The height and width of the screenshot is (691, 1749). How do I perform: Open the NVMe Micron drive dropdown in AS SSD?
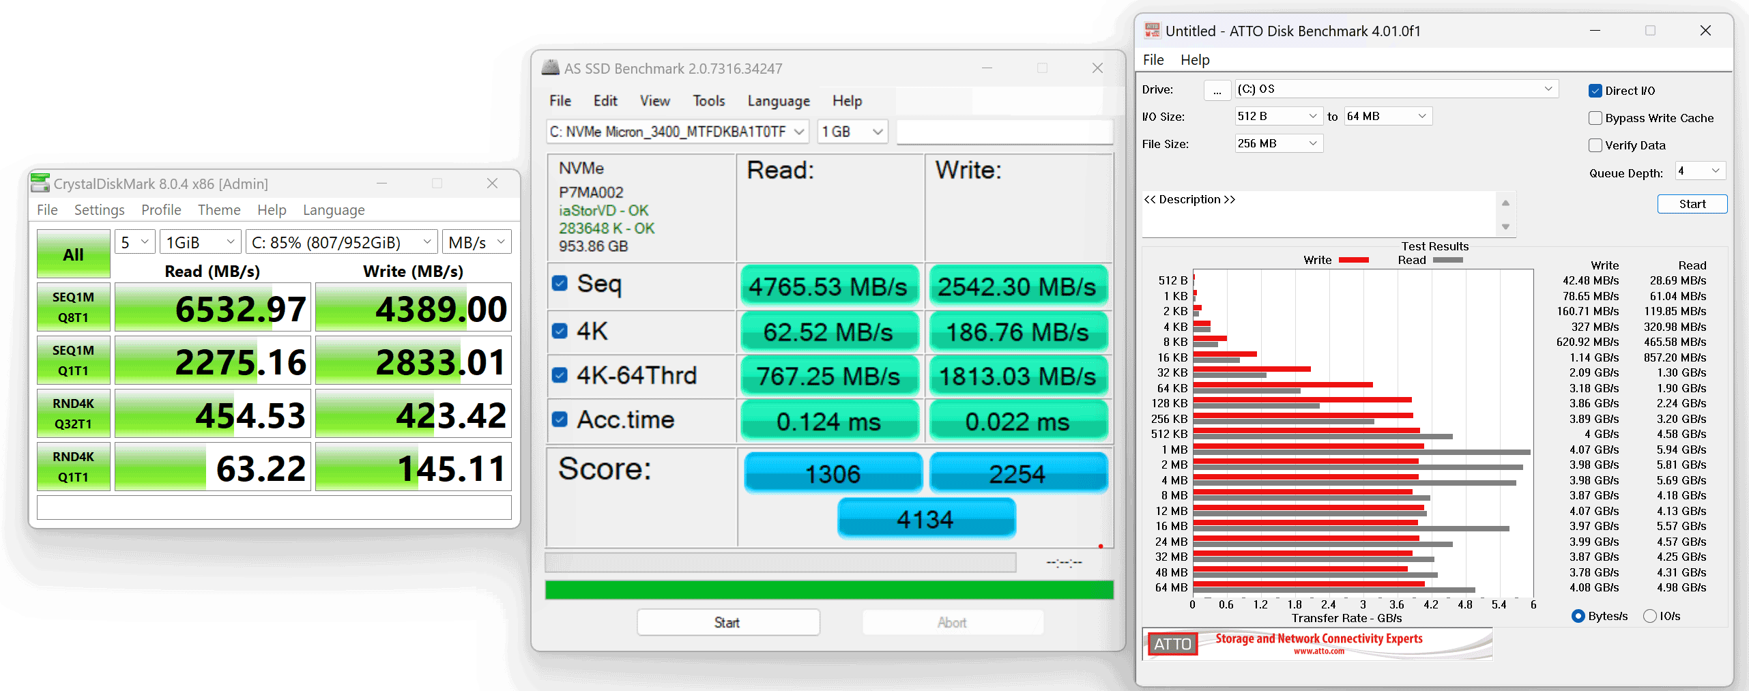tap(678, 132)
